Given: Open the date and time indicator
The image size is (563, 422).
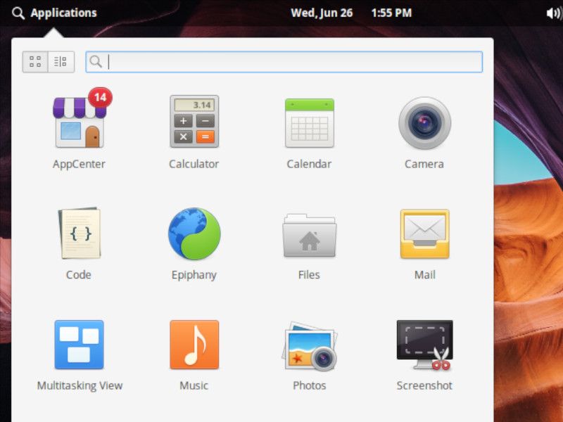Looking at the screenshot, I should click(351, 13).
